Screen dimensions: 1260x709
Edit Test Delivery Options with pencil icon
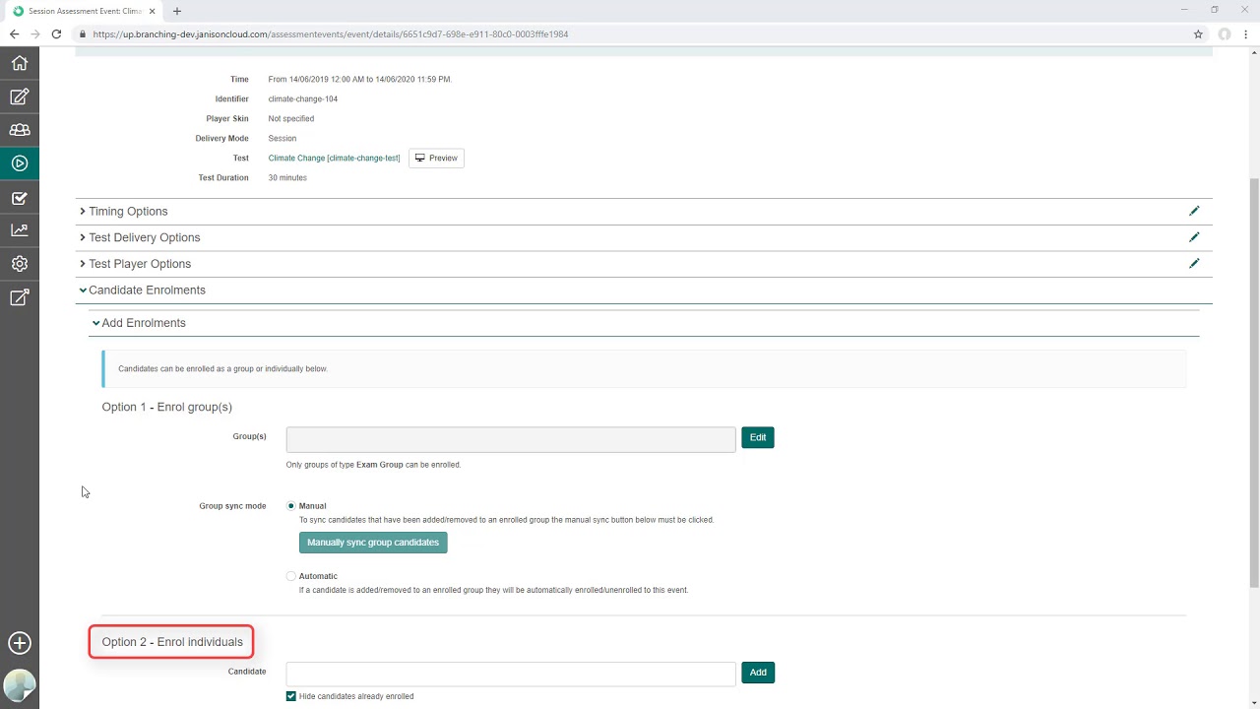1194,237
